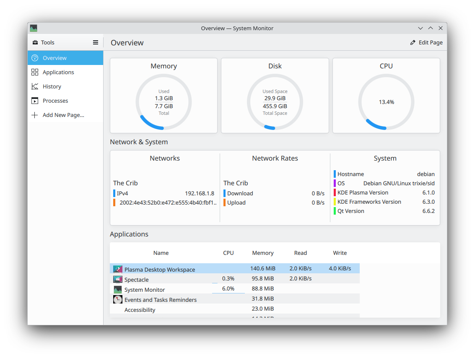
Task: Go to the Processes page
Action: (65, 101)
